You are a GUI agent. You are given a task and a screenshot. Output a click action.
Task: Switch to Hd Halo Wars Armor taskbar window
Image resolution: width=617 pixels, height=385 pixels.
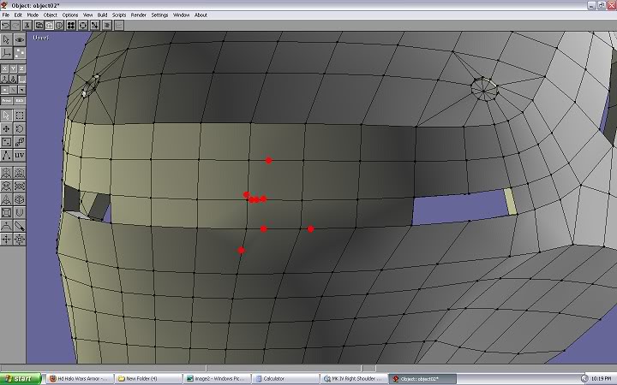click(80, 379)
